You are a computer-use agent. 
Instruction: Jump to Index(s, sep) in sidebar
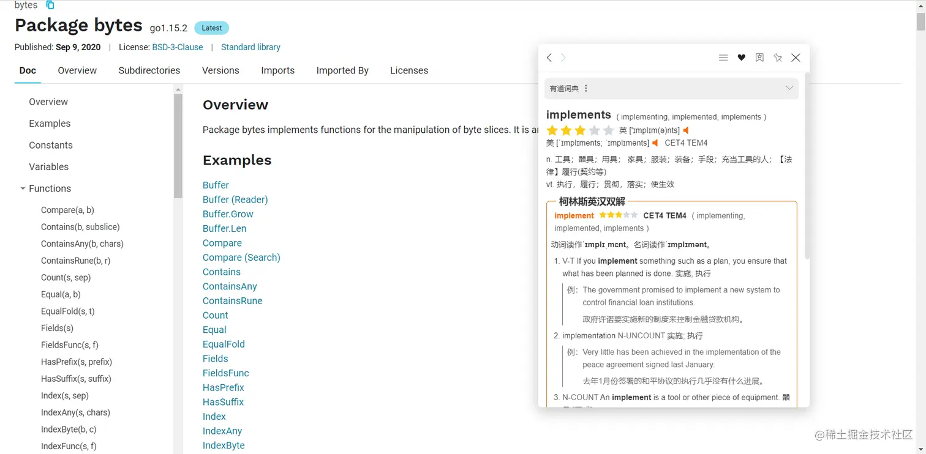point(65,395)
